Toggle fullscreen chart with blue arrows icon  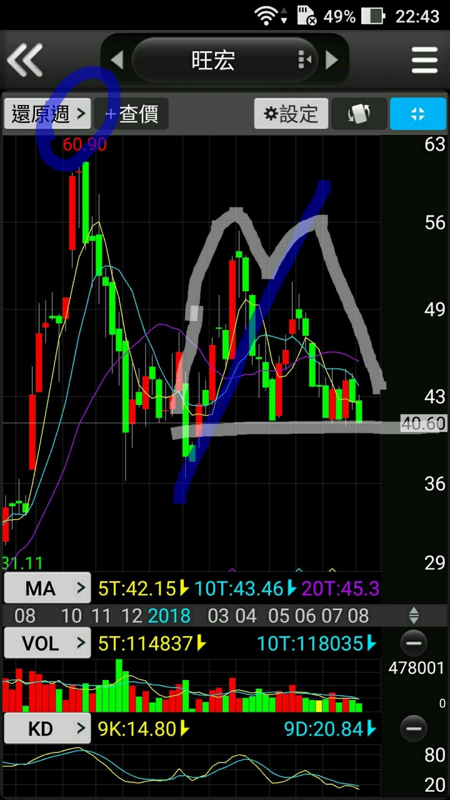[418, 114]
